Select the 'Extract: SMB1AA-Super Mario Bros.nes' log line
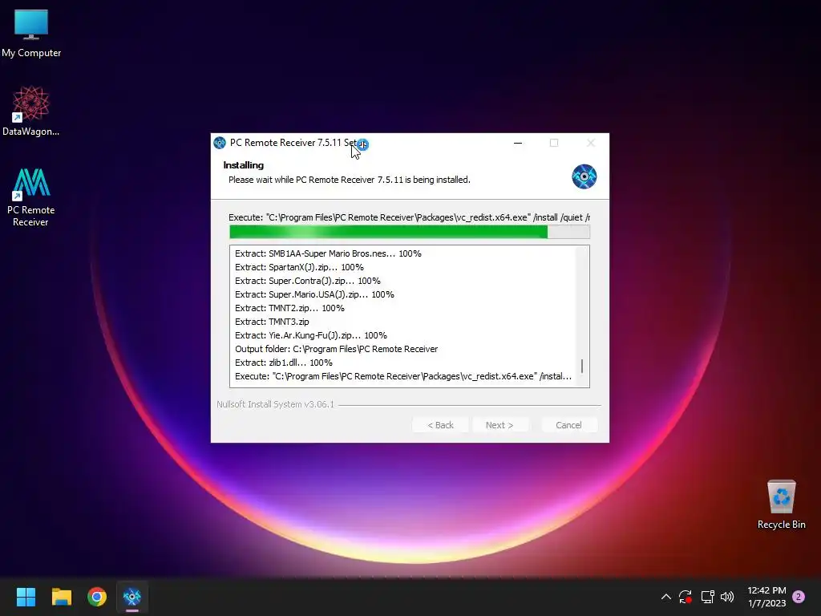Screen dimensions: 821x616 point(328,253)
